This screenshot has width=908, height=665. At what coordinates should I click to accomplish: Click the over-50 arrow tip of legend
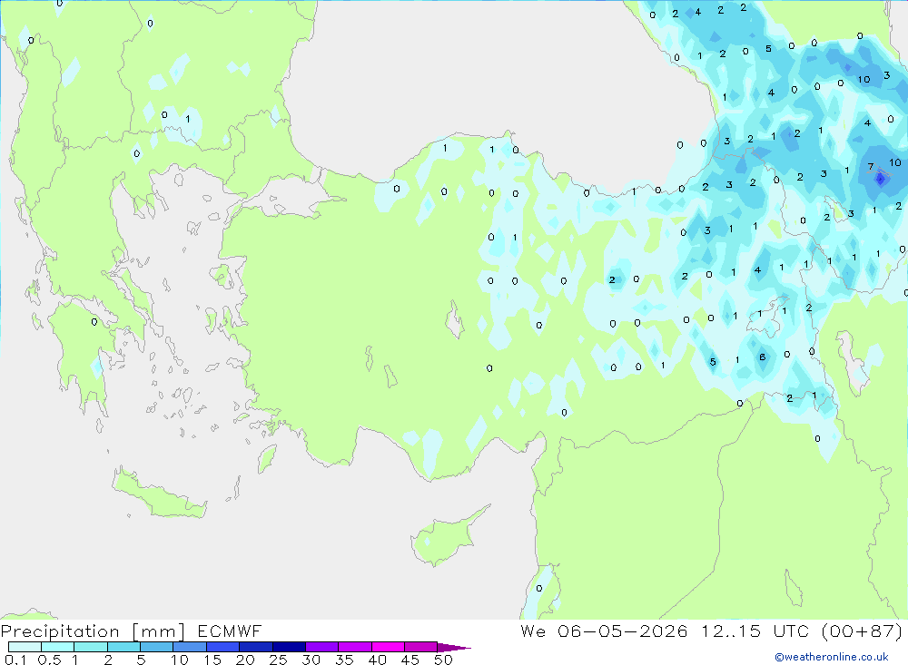[x=454, y=647]
